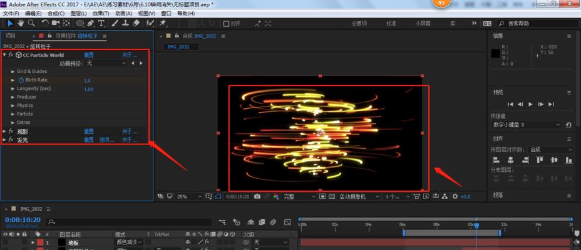Viewport: 581px width, 250px height.
Task: Toggle visibility eye for layer 地板
Action: (5, 242)
